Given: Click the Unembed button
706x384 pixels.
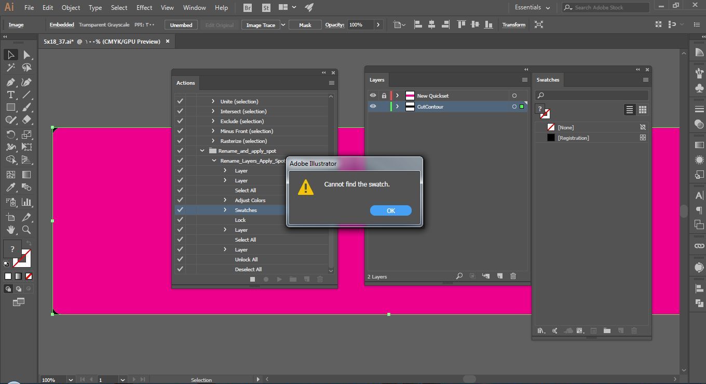Looking at the screenshot, I should click(x=181, y=25).
